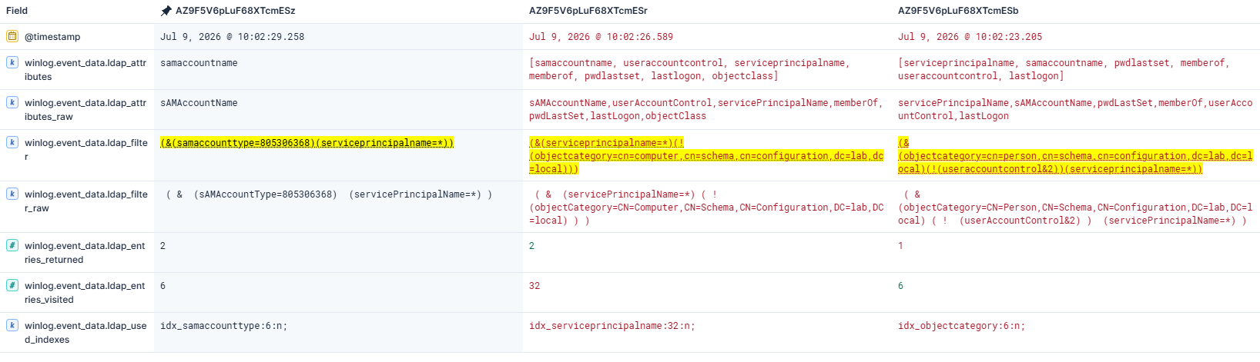Click keyword type icon for ldap_attributes_raw field
The image size is (1260, 362).
pyautogui.click(x=12, y=102)
